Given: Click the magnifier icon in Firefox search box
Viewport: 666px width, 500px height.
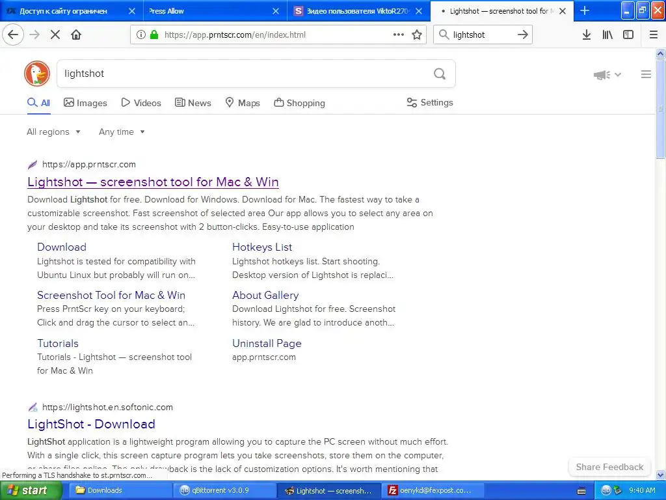Looking at the screenshot, I should click(x=444, y=35).
